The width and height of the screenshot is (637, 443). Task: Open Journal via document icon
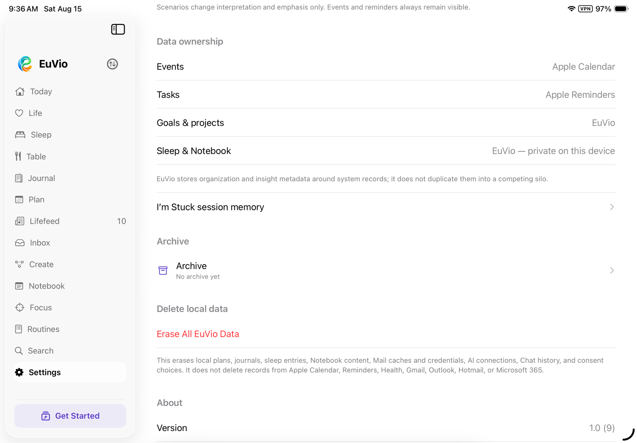pyautogui.click(x=19, y=178)
